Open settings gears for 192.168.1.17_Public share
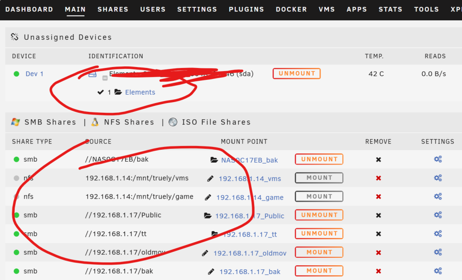The image size is (462, 280). point(438,215)
